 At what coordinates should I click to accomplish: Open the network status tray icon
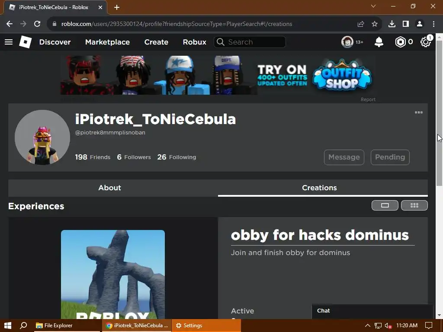(x=378, y=326)
